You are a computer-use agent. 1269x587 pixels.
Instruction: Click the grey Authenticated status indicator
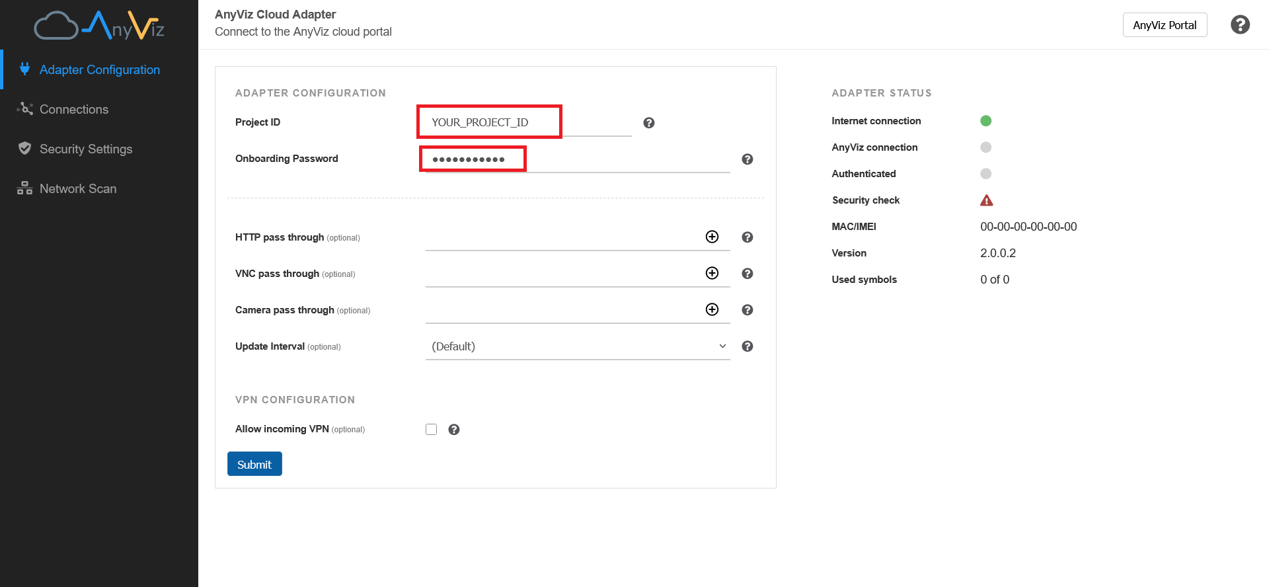coord(985,173)
